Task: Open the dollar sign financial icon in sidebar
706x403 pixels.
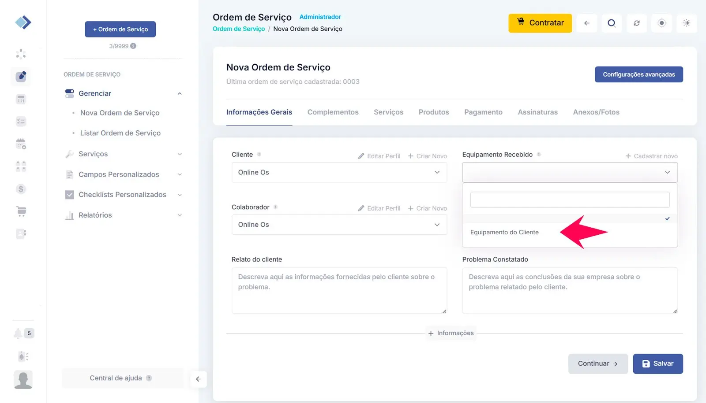Action: (x=21, y=189)
